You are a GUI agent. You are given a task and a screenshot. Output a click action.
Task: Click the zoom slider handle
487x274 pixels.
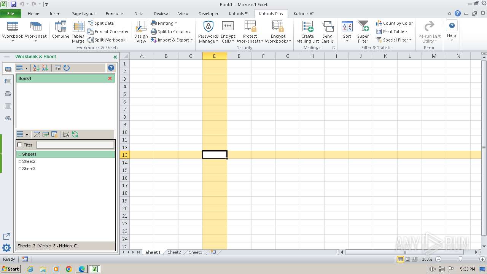pyautogui.click(x=460, y=259)
